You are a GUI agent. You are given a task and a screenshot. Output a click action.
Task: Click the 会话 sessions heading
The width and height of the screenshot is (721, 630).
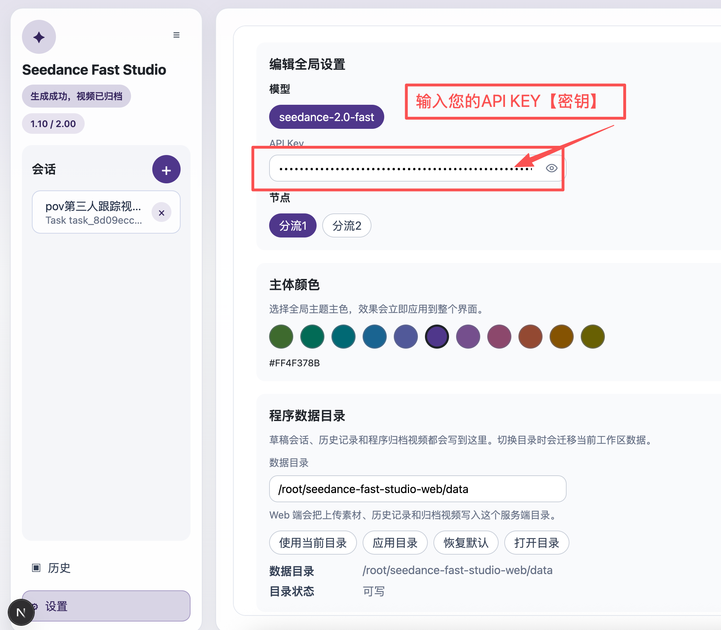[x=44, y=169]
